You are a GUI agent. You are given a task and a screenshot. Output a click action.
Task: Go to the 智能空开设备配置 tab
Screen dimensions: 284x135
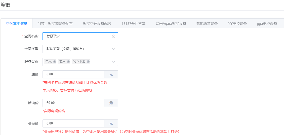[97, 24]
